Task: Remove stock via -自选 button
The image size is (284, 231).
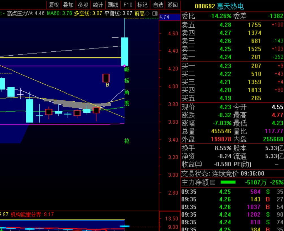Action: coord(157,5)
